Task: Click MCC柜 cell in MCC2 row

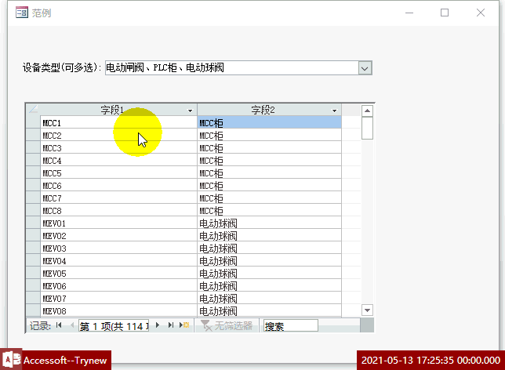Action: 269,136
